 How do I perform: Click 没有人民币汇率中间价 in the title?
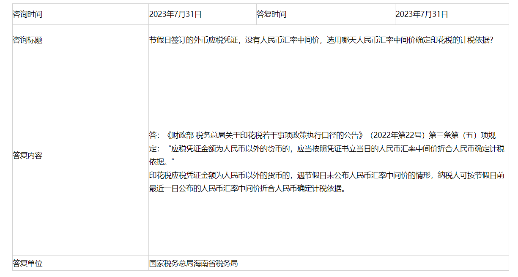282,40
